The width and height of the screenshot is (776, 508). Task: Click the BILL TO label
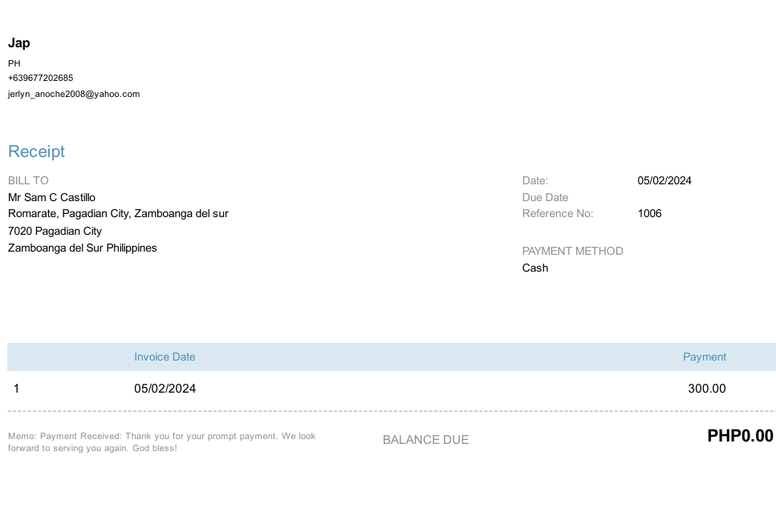28,180
